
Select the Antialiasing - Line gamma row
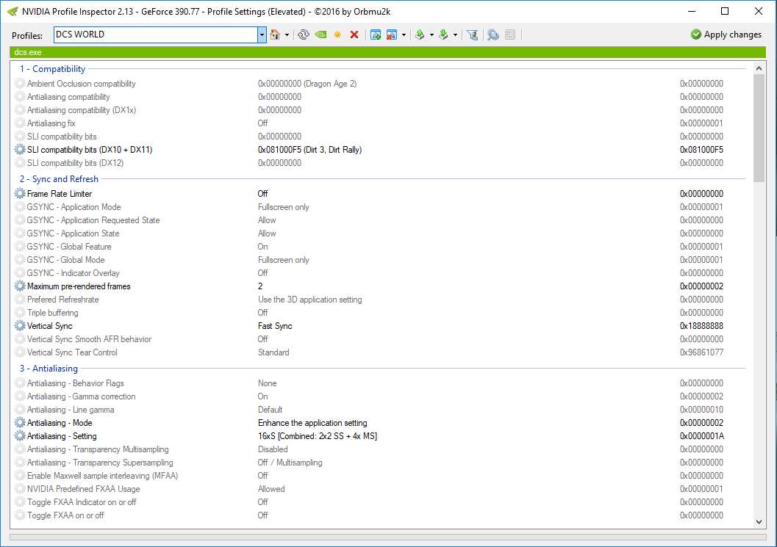coord(379,410)
